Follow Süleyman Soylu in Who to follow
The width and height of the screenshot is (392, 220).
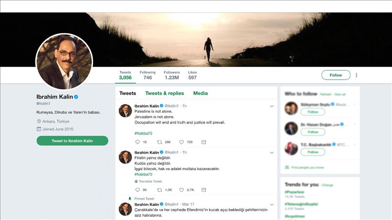coord(313,112)
